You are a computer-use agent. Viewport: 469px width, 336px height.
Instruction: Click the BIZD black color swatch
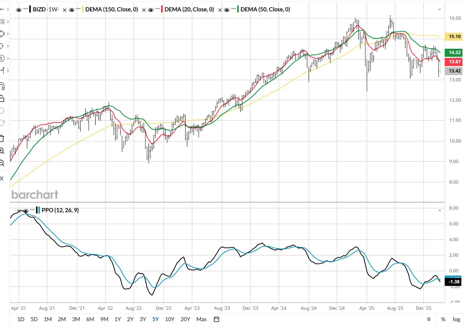[30, 9]
